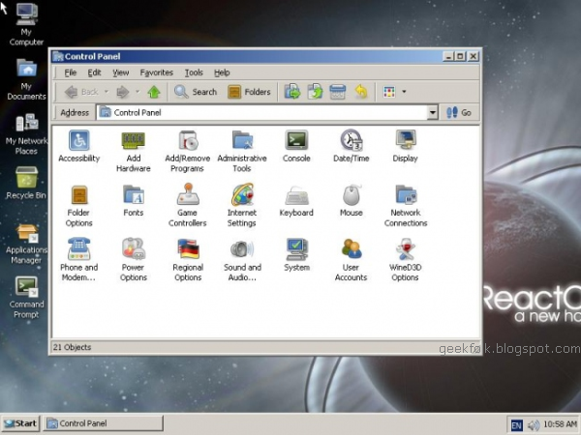Click the volume icon in system tray
This screenshot has height=435, width=581.
click(x=534, y=425)
